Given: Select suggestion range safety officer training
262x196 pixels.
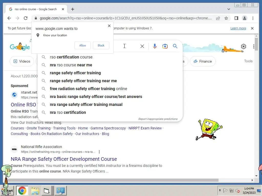Looking at the screenshot, I should tap(110, 73).
